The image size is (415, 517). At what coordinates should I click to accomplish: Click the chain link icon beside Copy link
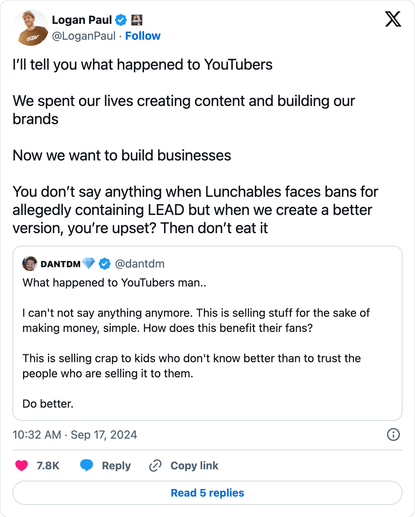point(155,466)
